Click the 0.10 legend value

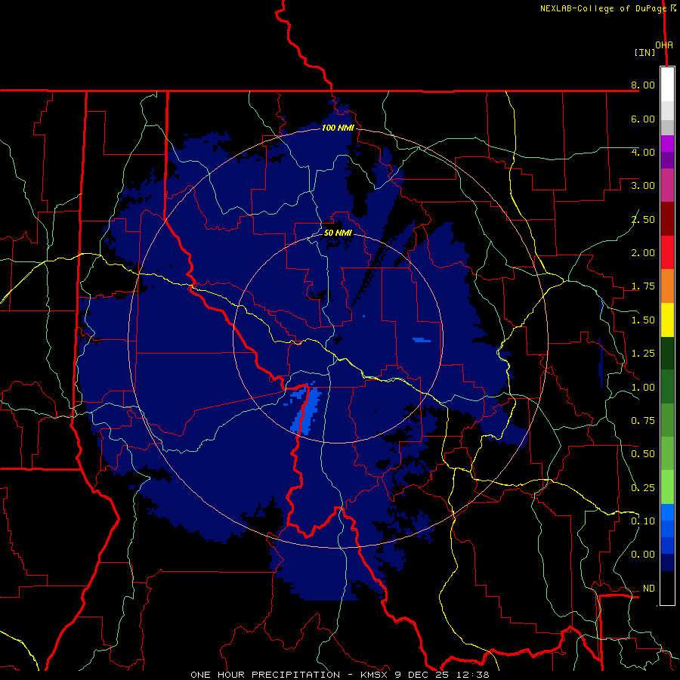(x=643, y=521)
